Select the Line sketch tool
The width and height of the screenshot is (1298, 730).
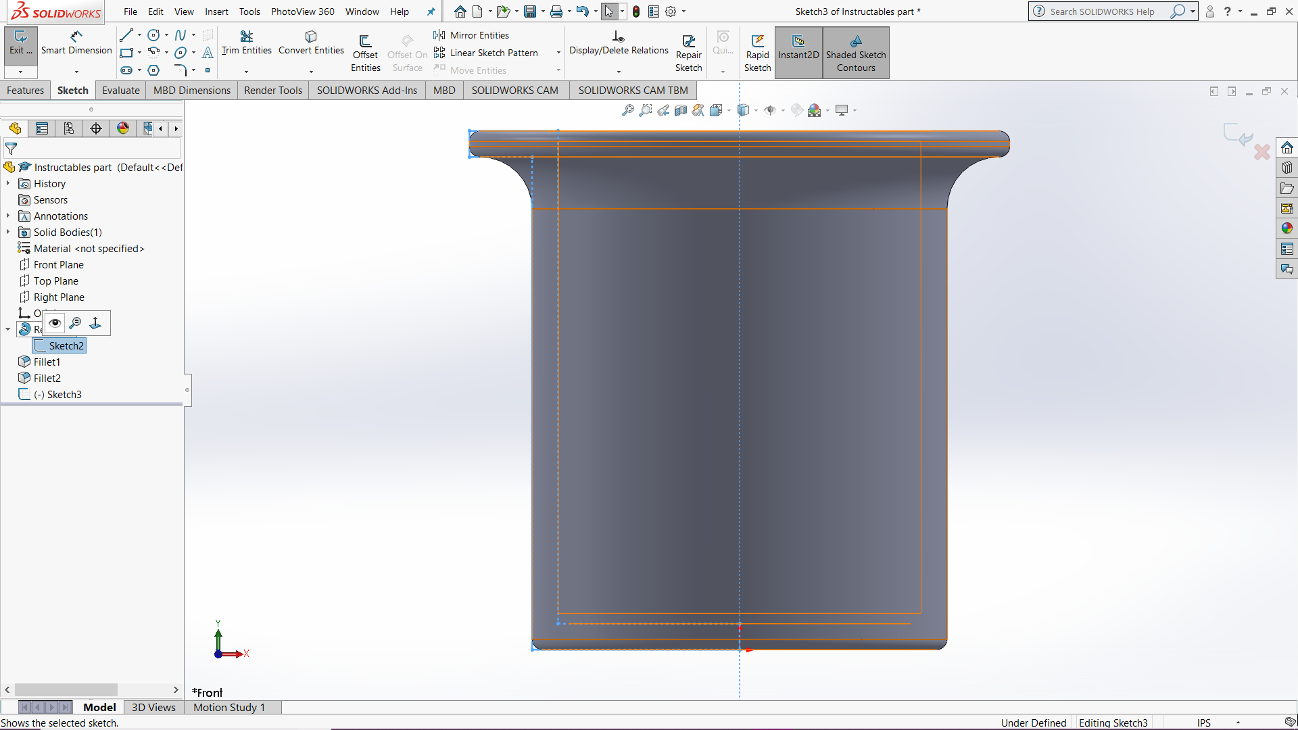click(126, 35)
